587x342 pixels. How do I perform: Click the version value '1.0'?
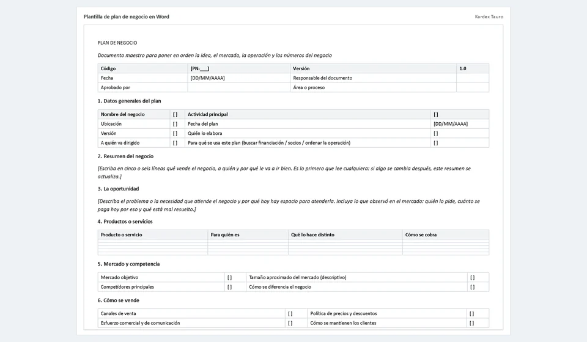click(x=473, y=68)
